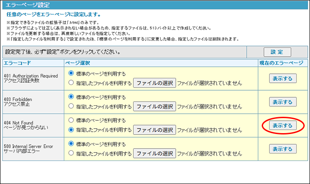This screenshot has width=310, height=184.
Task: Select 指定したファイルを利用する for 404 Not Found
Action: click(x=72, y=130)
